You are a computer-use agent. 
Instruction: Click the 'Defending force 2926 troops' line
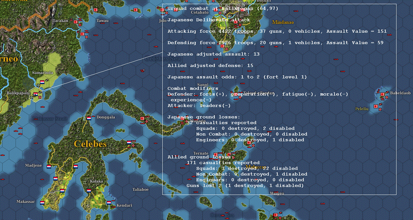(x=275, y=43)
